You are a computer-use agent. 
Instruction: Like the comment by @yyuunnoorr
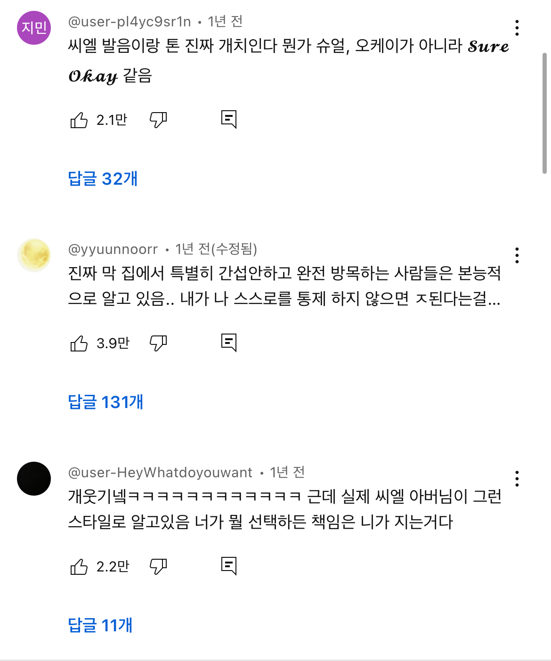[79, 343]
